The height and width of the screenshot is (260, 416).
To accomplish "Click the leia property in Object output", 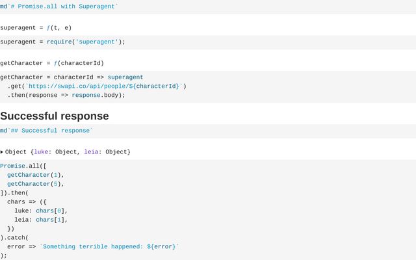I will coord(92,152).
